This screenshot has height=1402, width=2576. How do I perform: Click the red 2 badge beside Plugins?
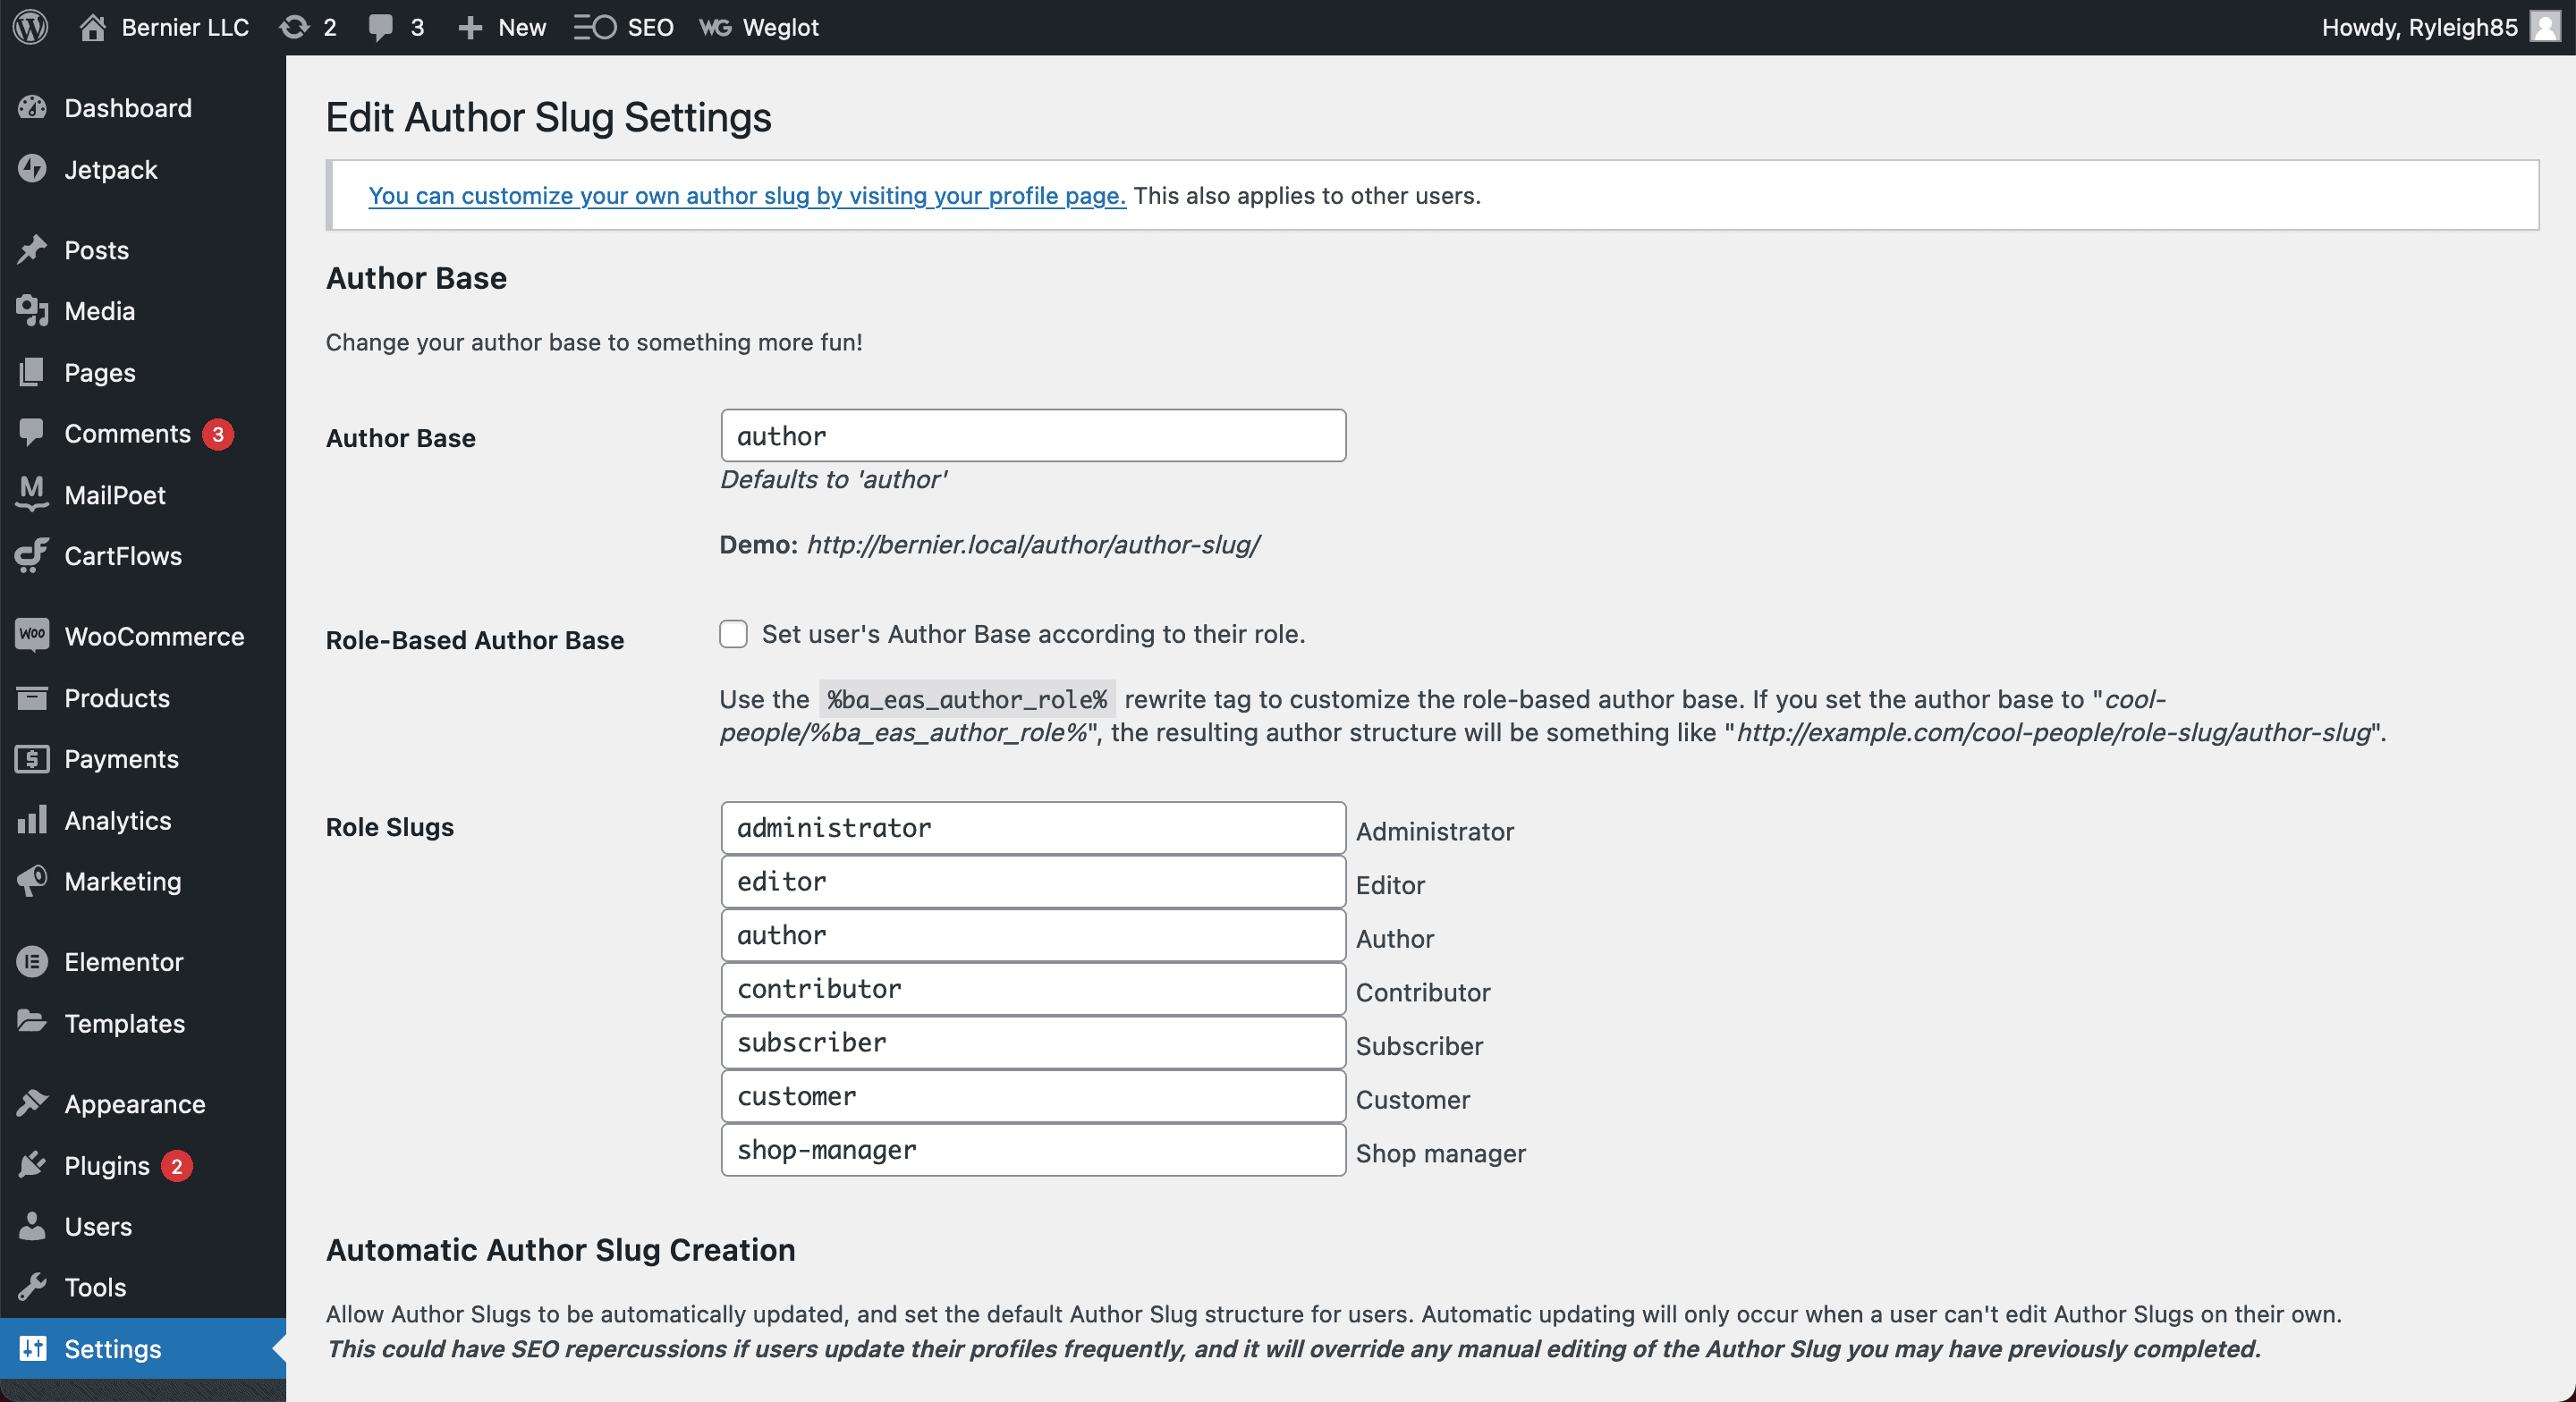tap(177, 1166)
